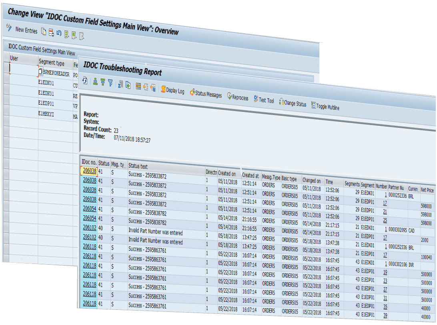This screenshot has width=437, height=325.
Task: Click the set filter funnel icon
Action: (110, 83)
